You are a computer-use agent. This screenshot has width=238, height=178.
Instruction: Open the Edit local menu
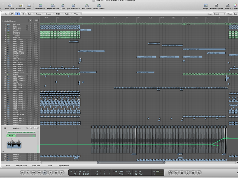point(31,14)
